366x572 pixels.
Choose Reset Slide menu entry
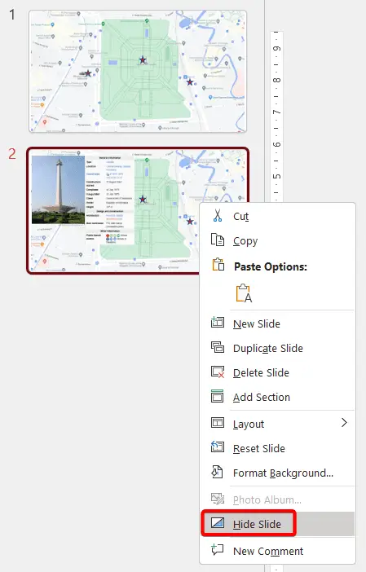pos(277,448)
